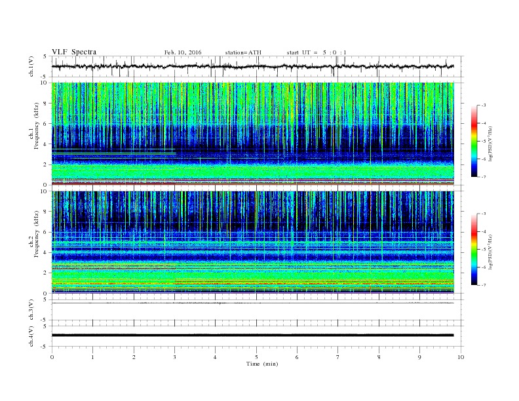Click the "4" kHz tick of ch.1 spectrogram
Viewport: 519px width, 401px height.
pyautogui.click(x=45, y=144)
